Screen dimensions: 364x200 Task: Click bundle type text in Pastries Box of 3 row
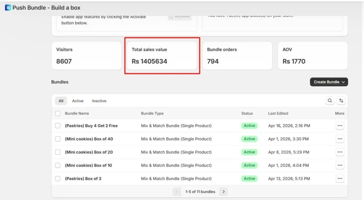pos(176,178)
